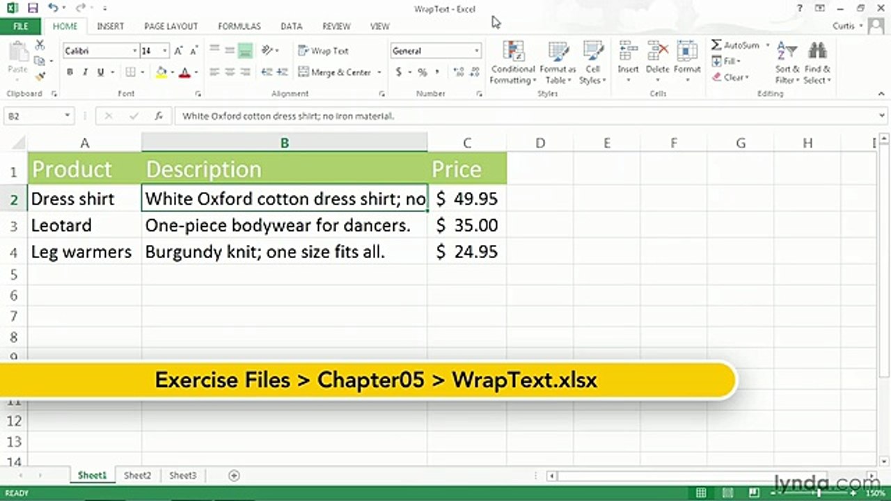Click the Delete cells icon
Viewport: 891px width, 501px height.
tap(658, 61)
